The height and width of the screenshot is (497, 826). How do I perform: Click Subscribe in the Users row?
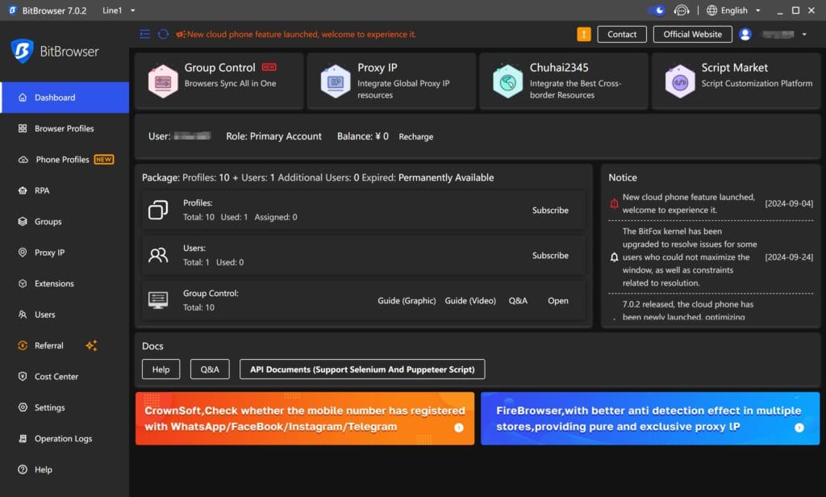550,256
